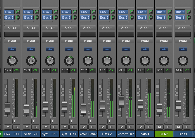
Task: Open the Read automation menu on Hats 2
Action: [107, 41]
